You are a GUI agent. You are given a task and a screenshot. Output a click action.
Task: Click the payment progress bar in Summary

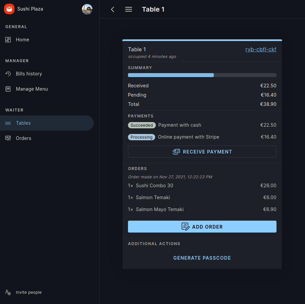[202, 75]
